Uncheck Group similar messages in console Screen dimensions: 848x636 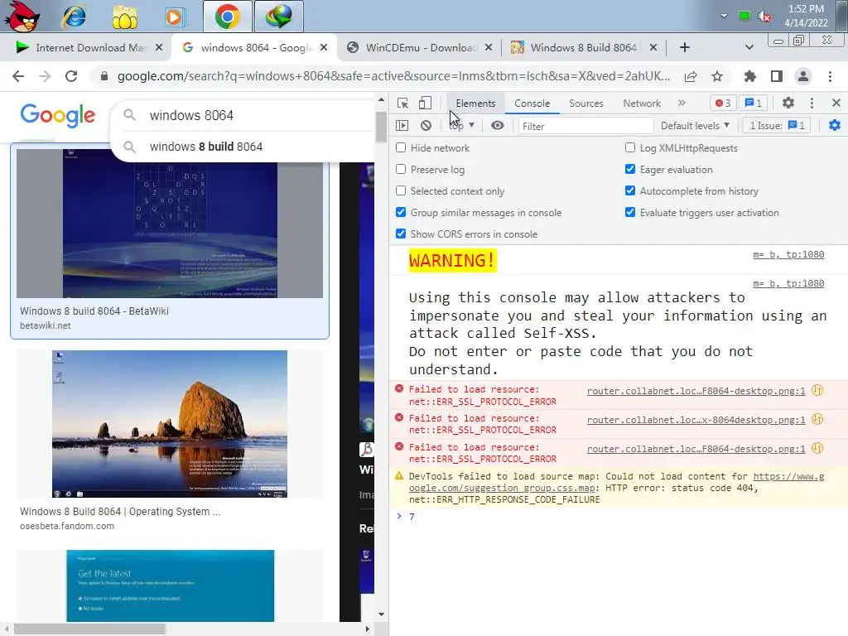point(401,212)
